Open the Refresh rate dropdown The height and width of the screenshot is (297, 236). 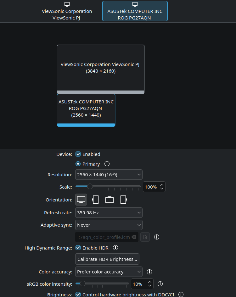[109, 213]
